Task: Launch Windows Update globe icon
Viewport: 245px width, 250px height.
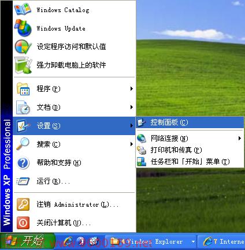Action: coord(23,28)
